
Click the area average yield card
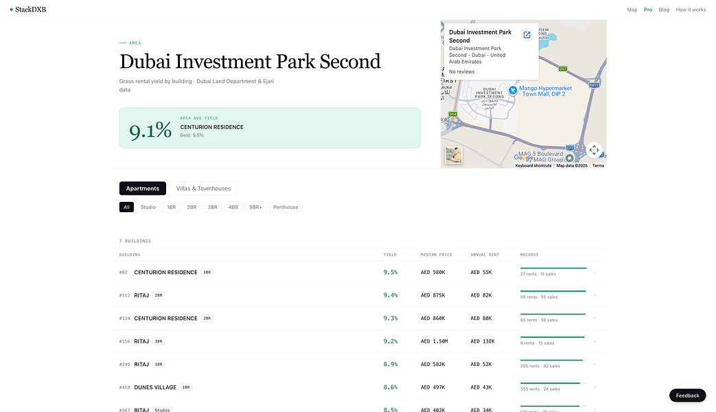click(270, 128)
